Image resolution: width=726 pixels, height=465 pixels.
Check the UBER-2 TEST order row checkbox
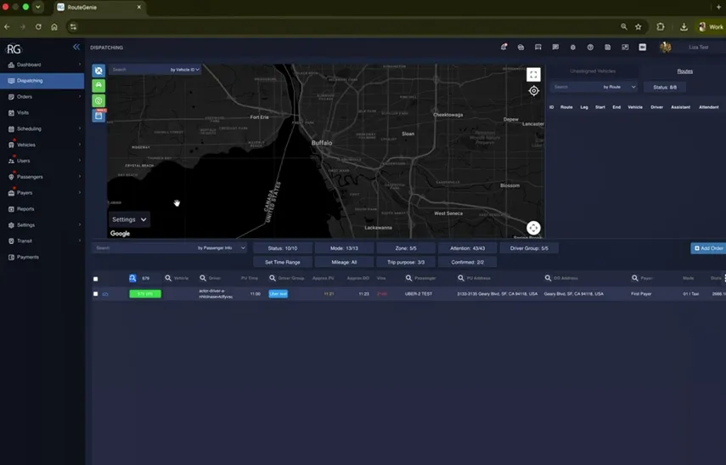96,293
